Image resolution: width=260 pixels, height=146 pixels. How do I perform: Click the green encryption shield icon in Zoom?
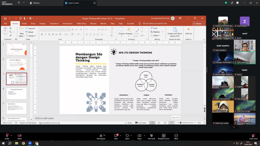(x=226, y=3)
